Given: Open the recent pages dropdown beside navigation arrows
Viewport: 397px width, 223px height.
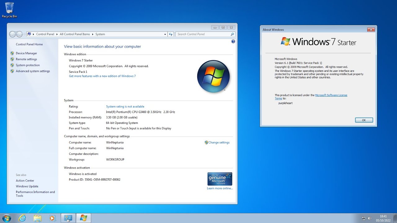Looking at the screenshot, I should click(24, 34).
